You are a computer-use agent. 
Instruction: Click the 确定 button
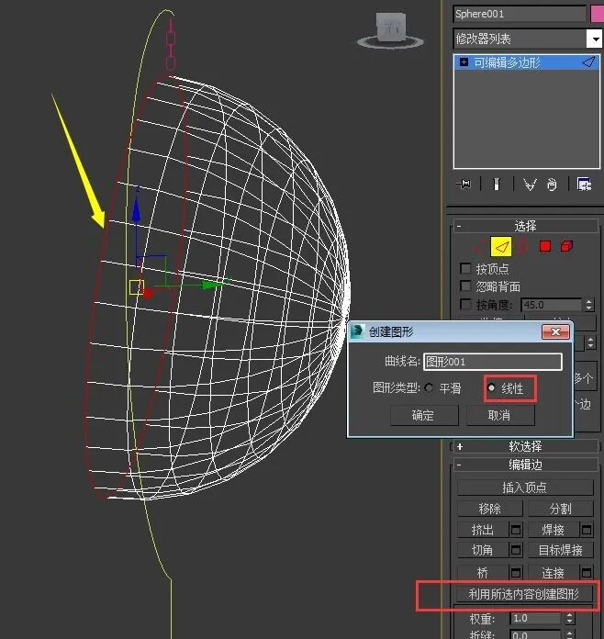point(424,415)
